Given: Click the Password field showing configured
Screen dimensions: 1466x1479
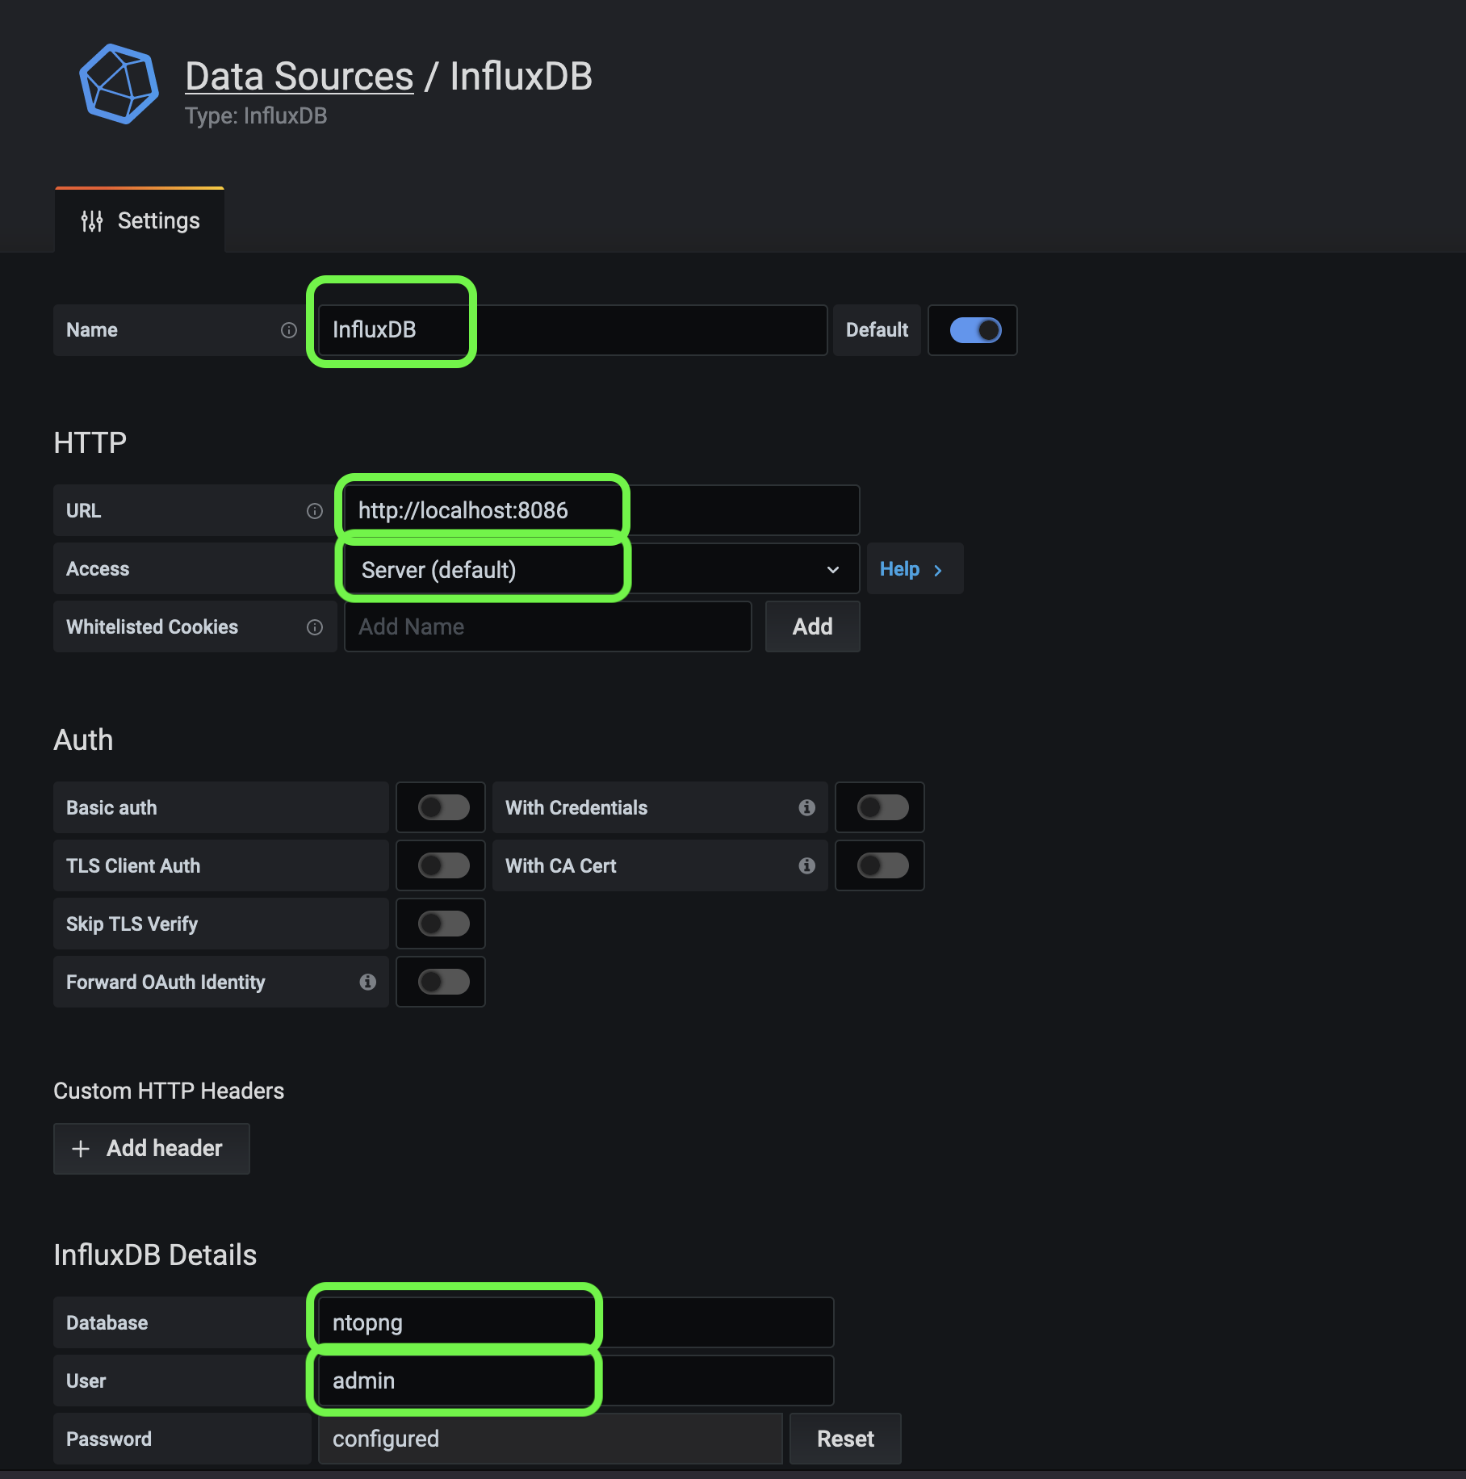Looking at the screenshot, I should (550, 1439).
